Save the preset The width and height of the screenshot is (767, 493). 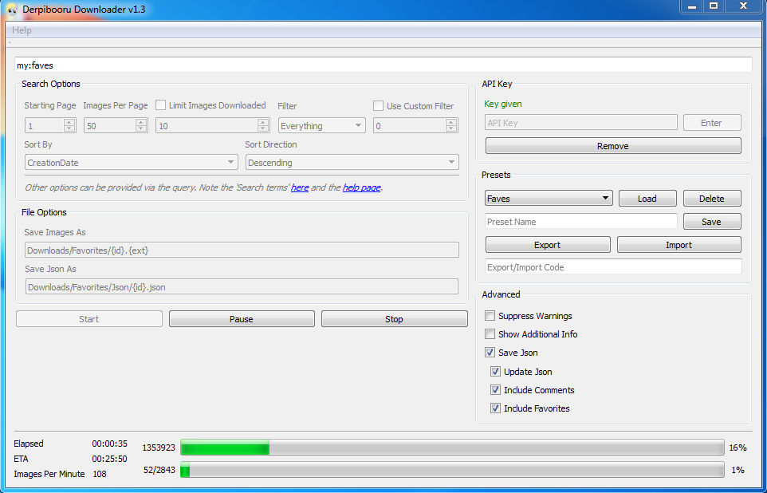[712, 221]
